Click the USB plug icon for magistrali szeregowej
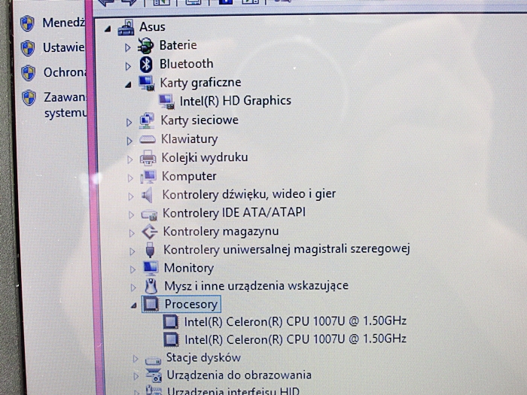 (x=150, y=251)
